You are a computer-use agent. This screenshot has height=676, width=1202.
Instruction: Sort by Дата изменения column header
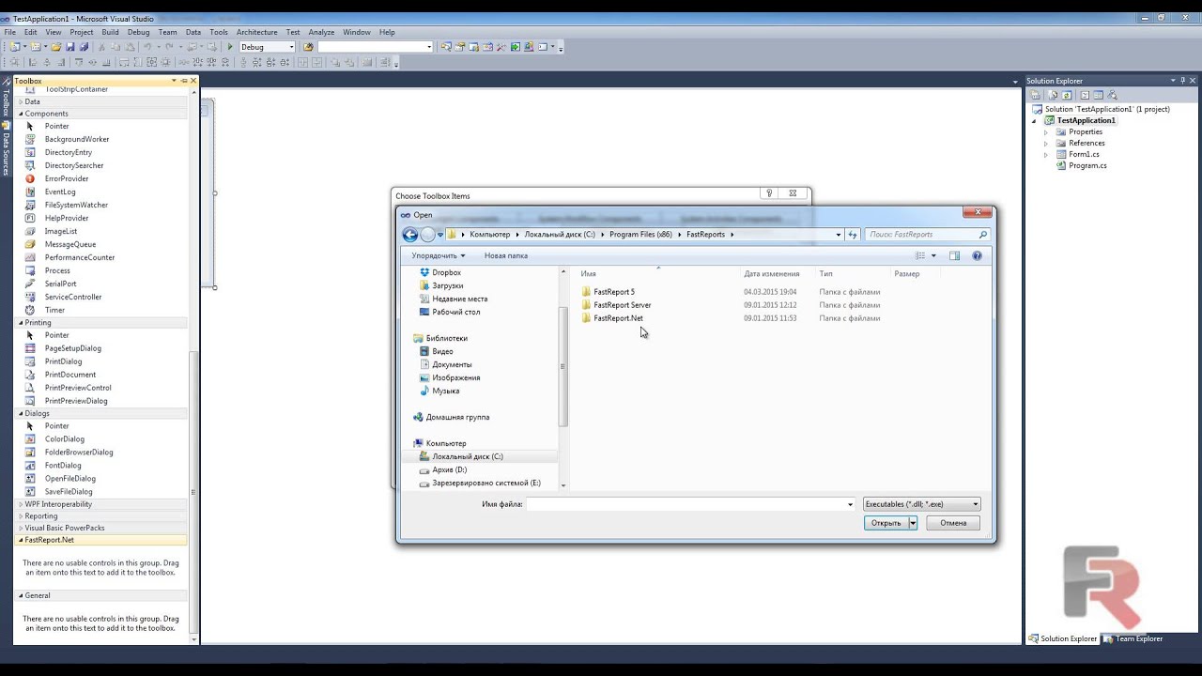(x=772, y=274)
